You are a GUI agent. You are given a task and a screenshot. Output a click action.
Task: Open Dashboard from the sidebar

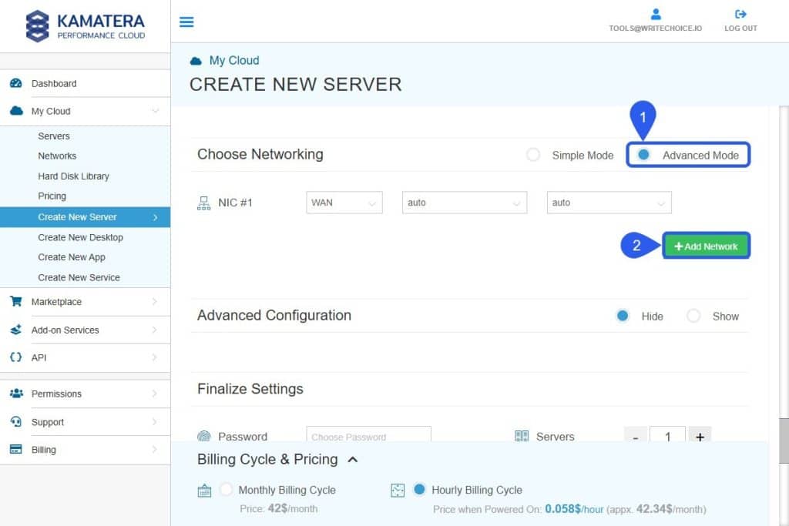54,83
